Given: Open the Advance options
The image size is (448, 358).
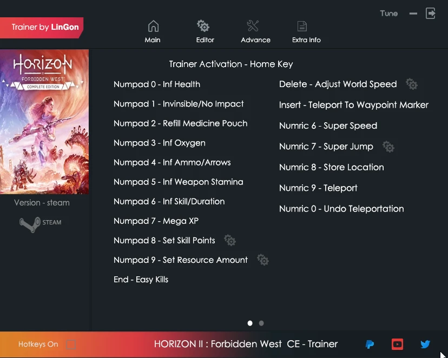Looking at the screenshot, I should [x=254, y=31].
